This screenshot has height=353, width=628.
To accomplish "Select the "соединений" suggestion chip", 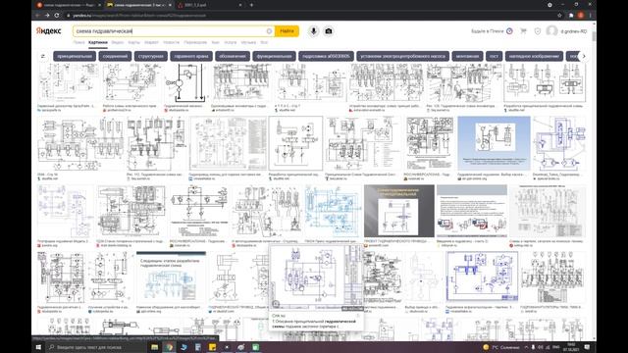I will click(x=115, y=57).
